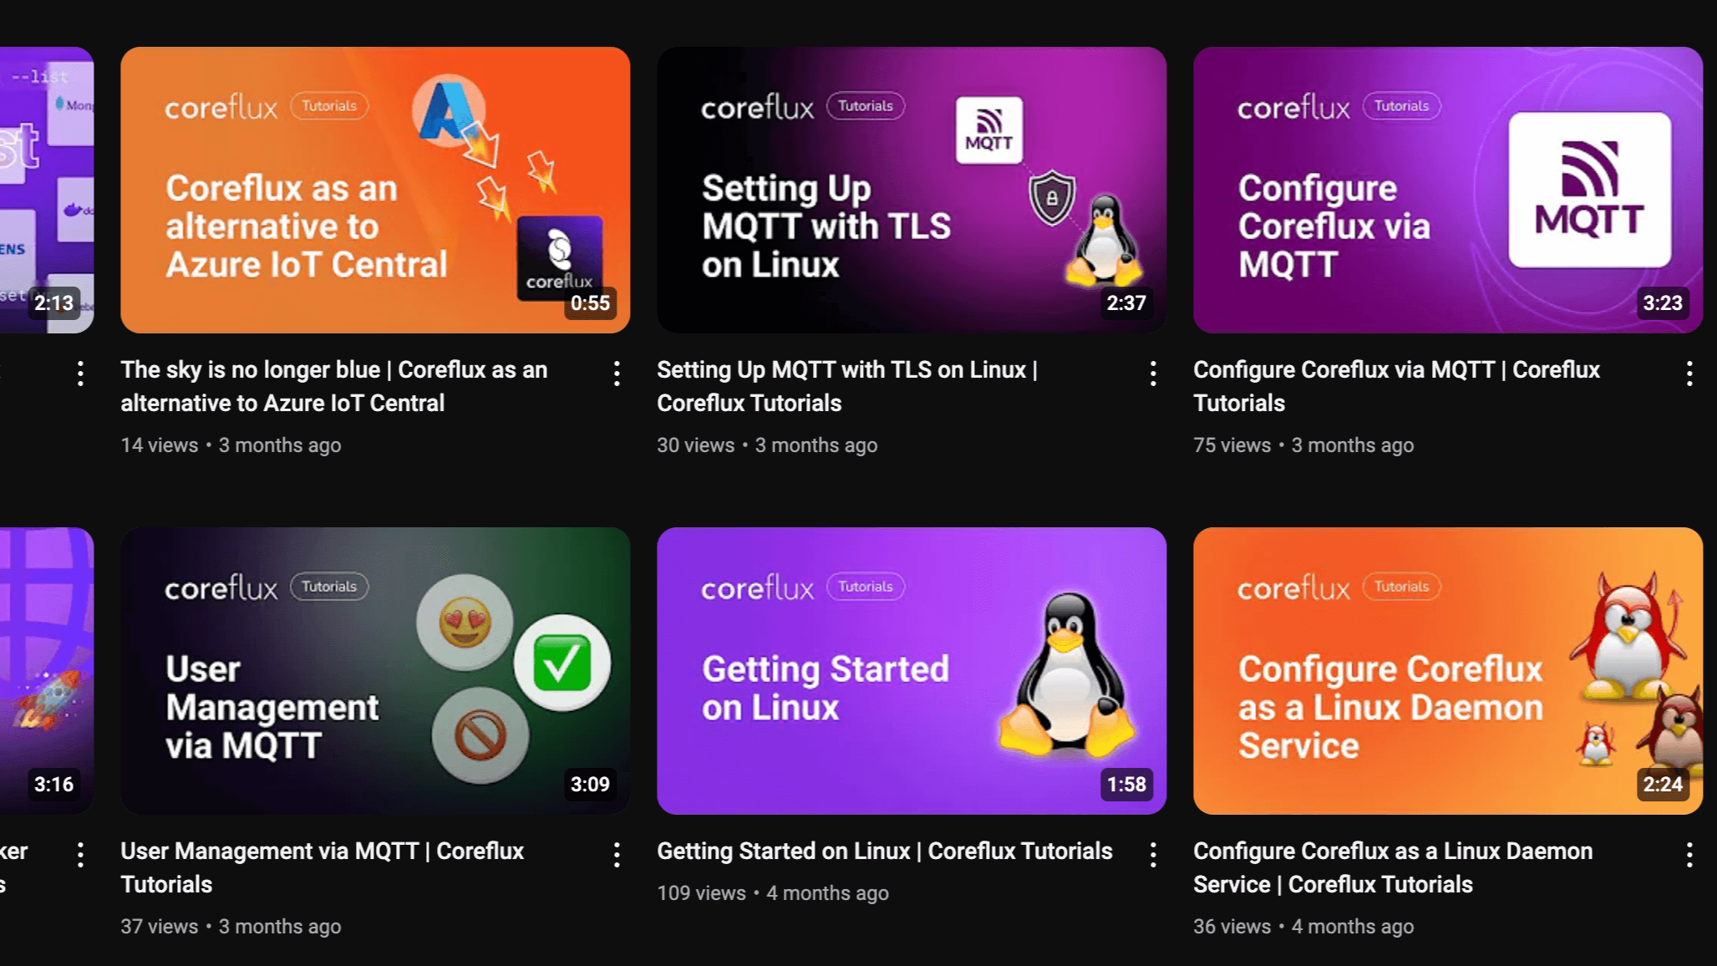The width and height of the screenshot is (1717, 966).
Task: Play the Linux Daemon Service thumbnail
Action: pyautogui.click(x=1448, y=670)
